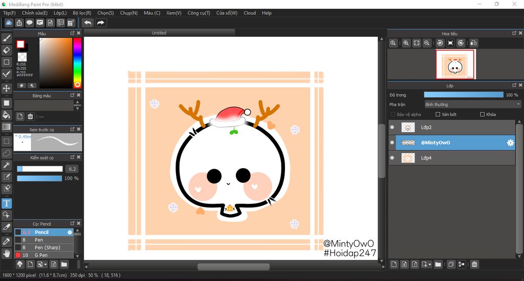
Task: Click the navigator preview thumbnail
Action: point(455,64)
